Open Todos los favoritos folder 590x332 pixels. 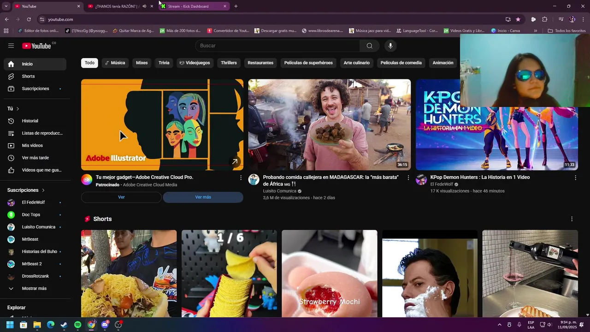[566, 31]
